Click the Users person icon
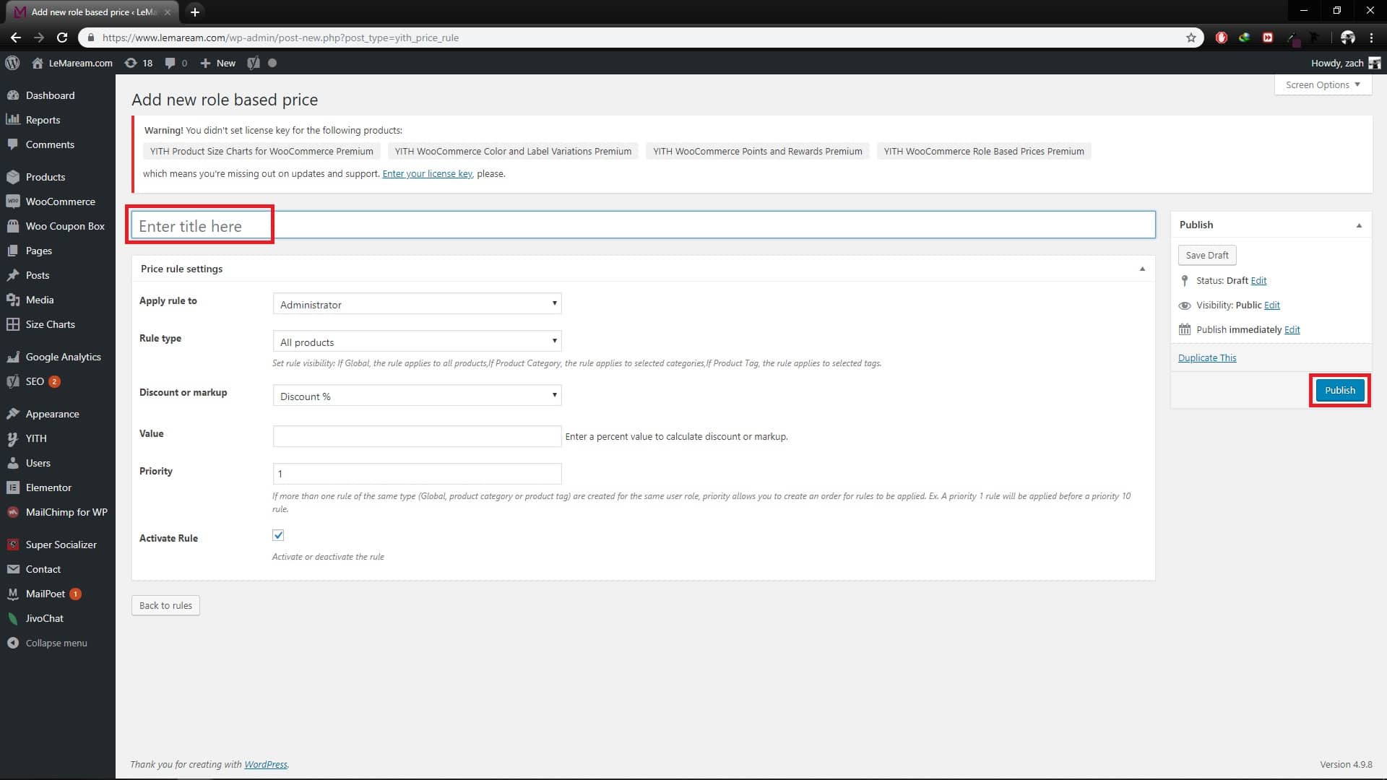Viewport: 1387px width, 780px height. coord(13,463)
